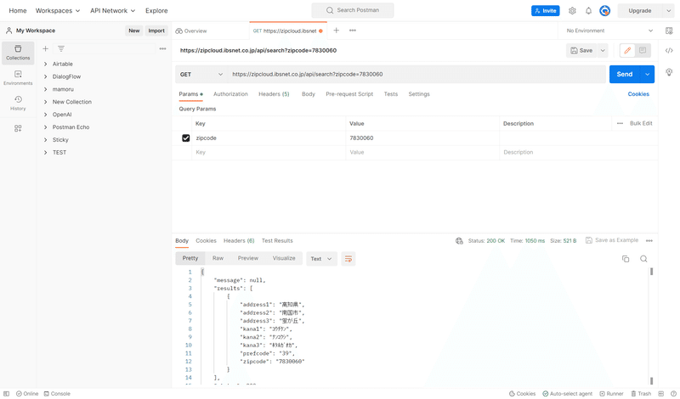This screenshot has width=680, height=399.
Task: Click the Send button
Action: [x=625, y=74]
